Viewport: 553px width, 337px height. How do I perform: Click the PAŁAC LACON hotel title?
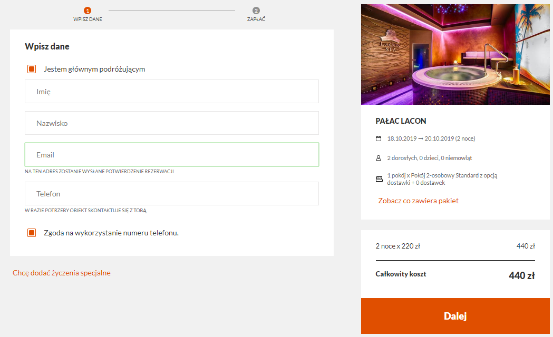click(x=401, y=121)
